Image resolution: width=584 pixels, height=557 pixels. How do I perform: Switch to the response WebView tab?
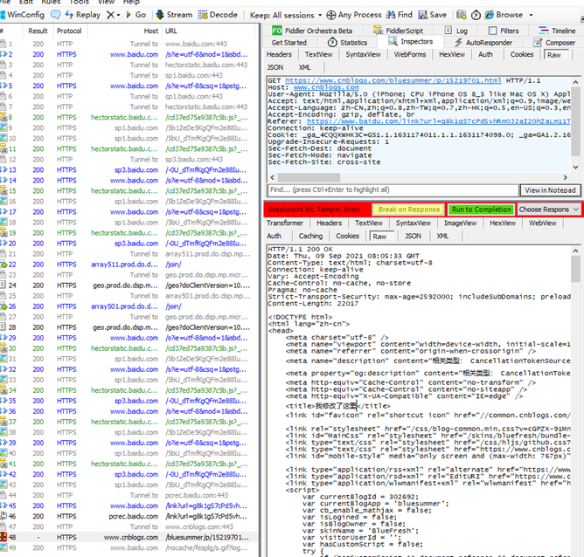543,223
